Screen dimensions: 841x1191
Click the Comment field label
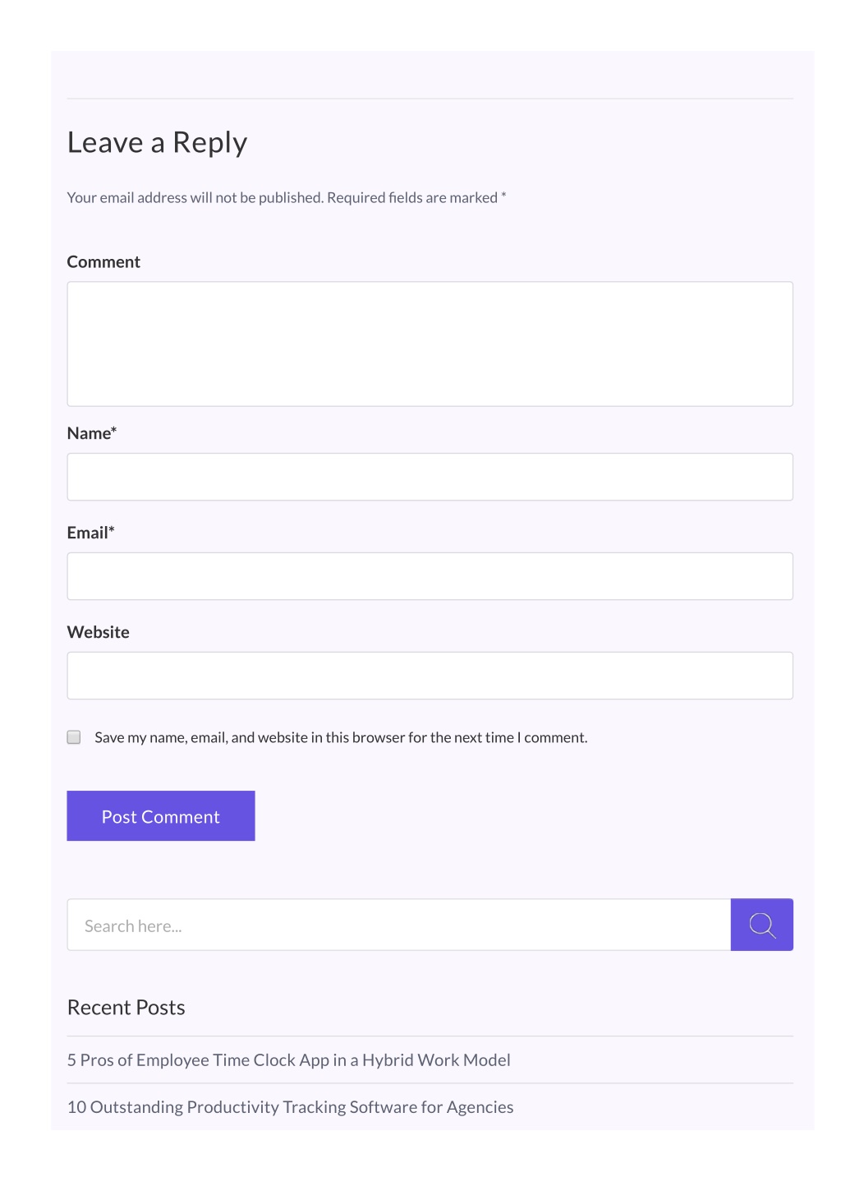tap(103, 261)
